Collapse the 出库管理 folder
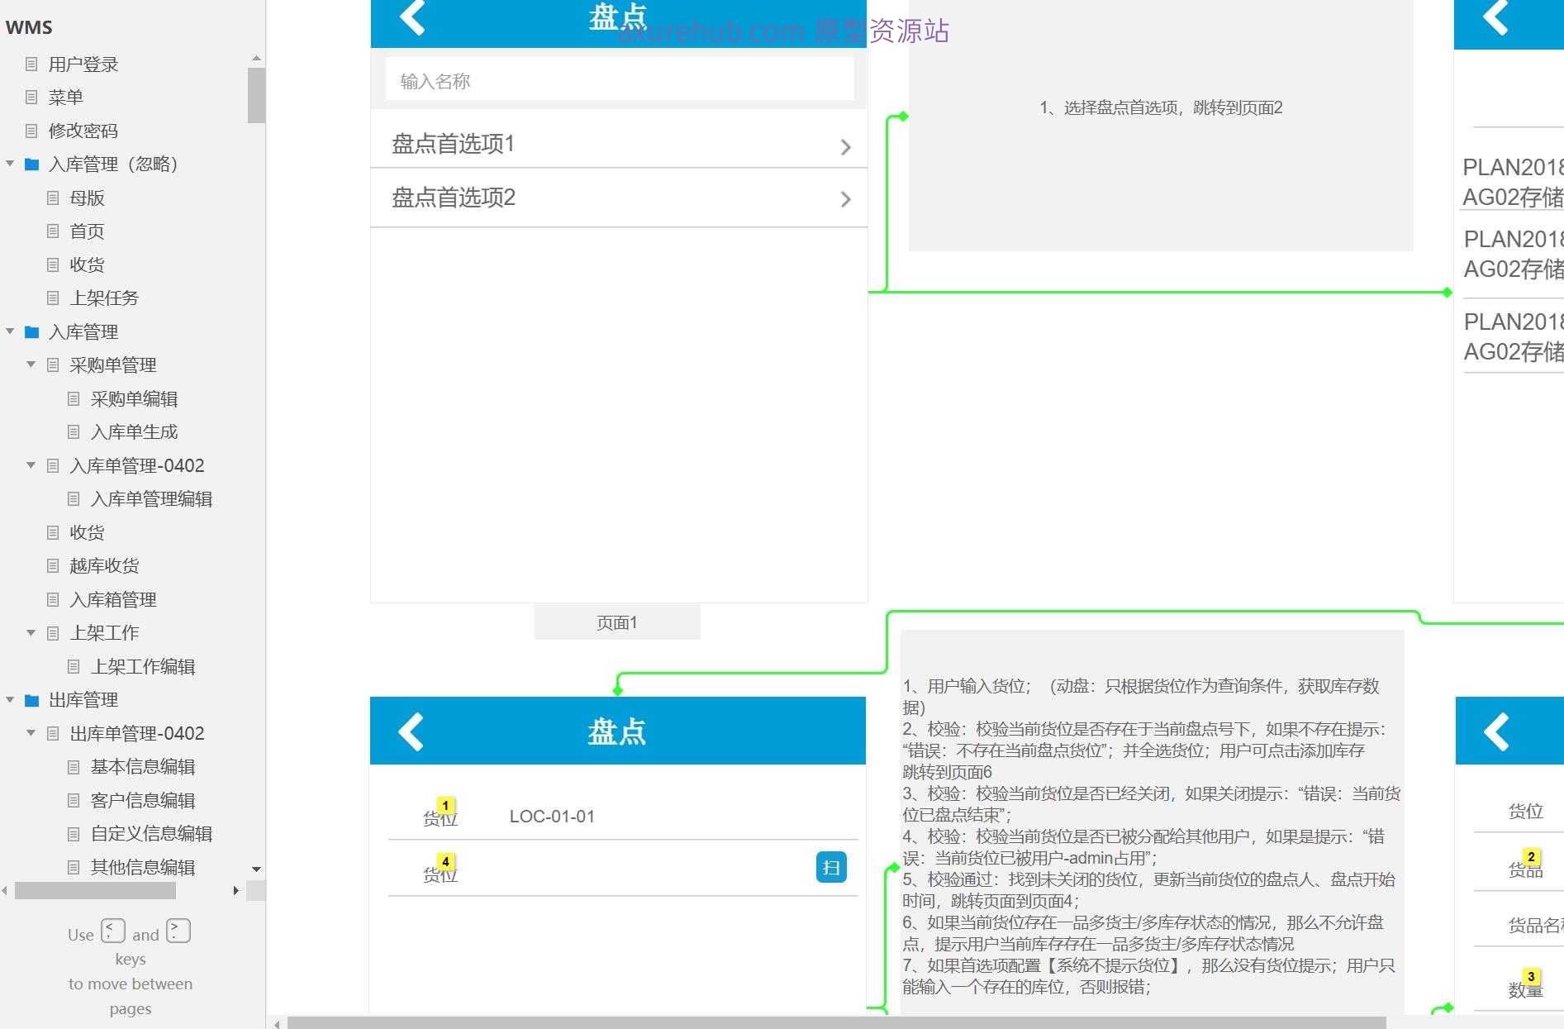Viewport: 1564px width, 1029px height. click(11, 700)
